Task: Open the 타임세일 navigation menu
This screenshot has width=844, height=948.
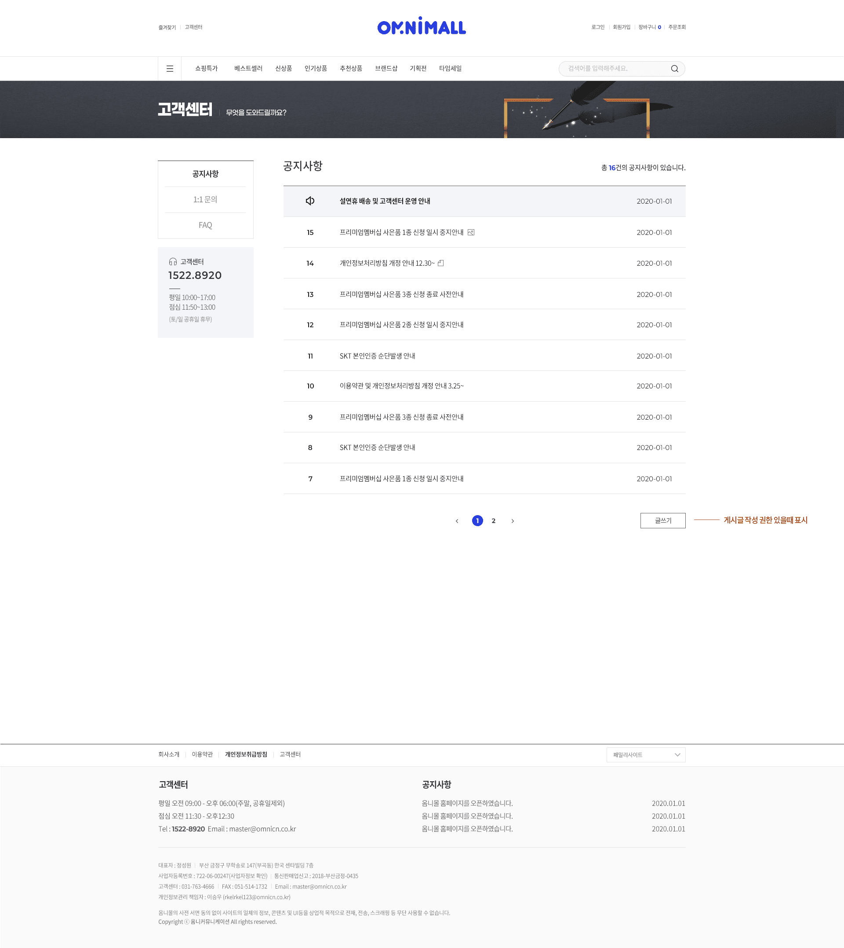Action: [x=450, y=69]
